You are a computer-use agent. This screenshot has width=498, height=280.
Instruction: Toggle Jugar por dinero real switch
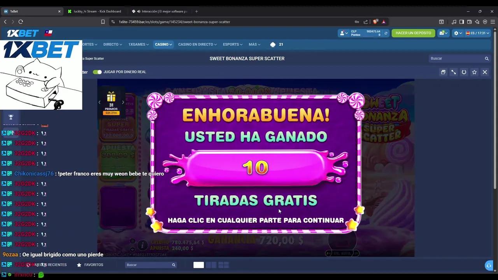click(97, 72)
